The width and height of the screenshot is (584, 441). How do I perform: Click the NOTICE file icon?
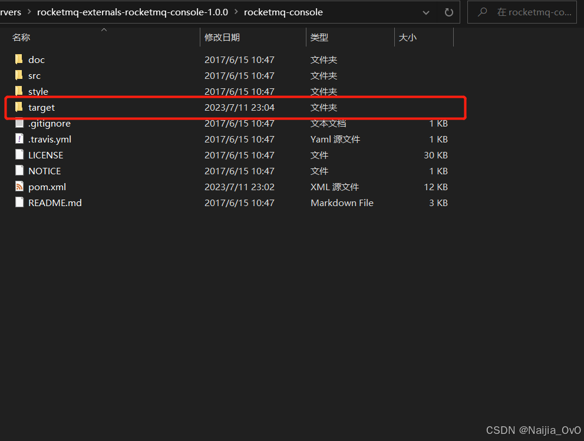click(x=19, y=171)
